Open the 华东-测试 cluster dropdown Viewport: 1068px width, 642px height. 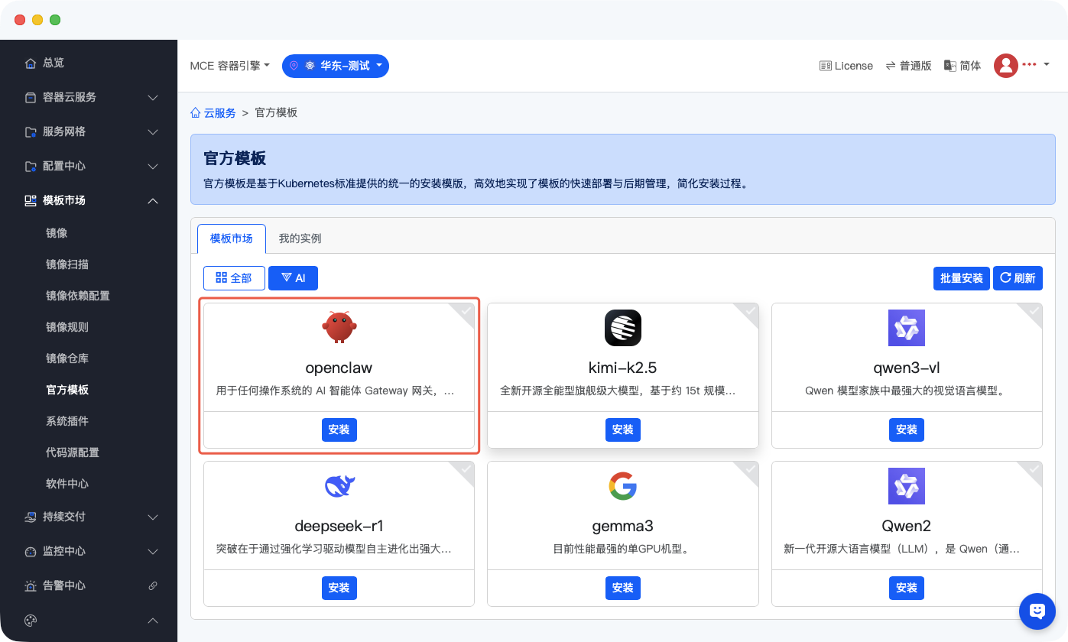[336, 66]
